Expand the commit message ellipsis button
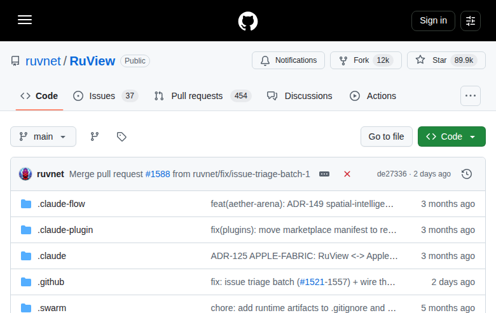 click(324, 174)
